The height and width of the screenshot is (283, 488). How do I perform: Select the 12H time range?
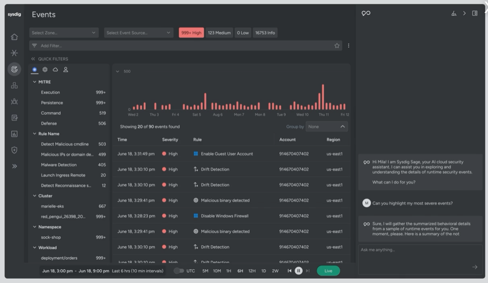tap(252, 271)
